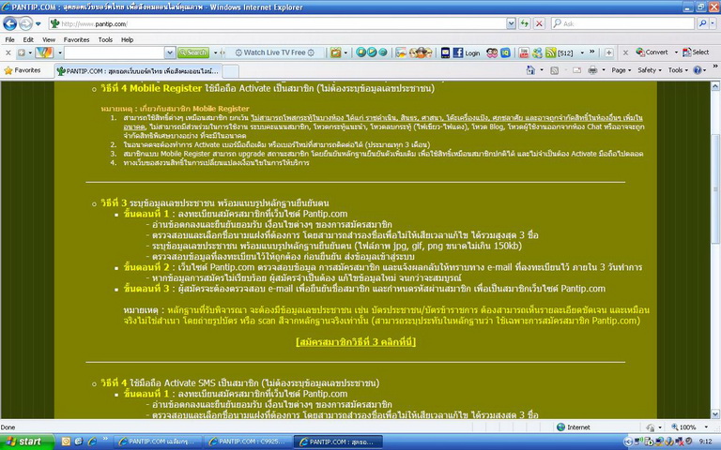Switch to PANTIP.COM C9925 taskbar window

coord(247,442)
